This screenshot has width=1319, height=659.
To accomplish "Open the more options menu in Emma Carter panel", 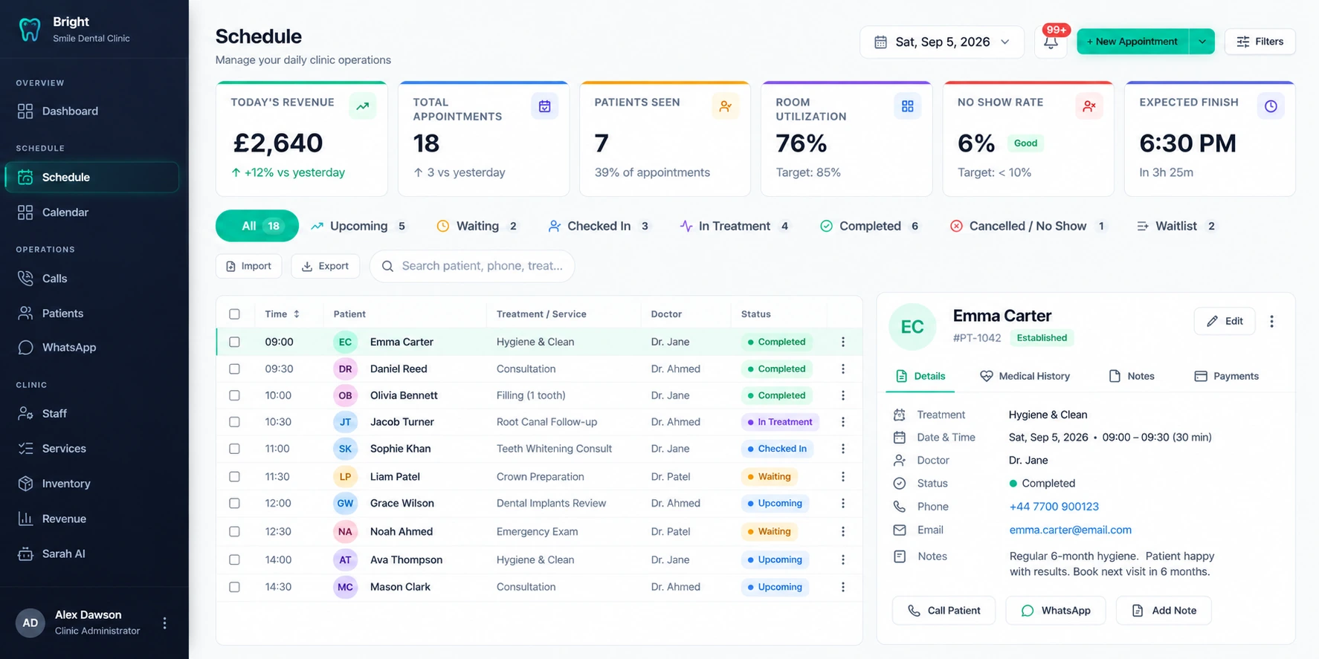I will point(1271,322).
